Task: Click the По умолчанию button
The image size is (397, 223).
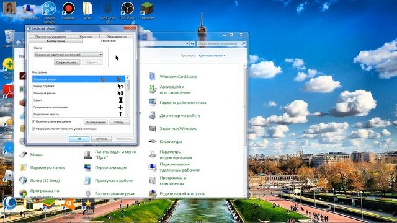Action: 96,123
